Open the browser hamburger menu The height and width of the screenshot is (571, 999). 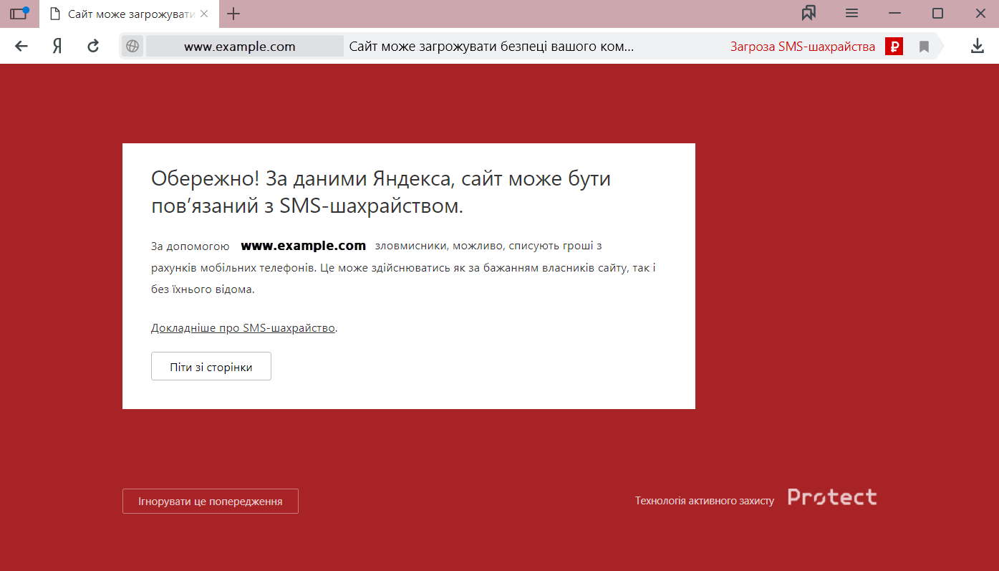click(851, 13)
